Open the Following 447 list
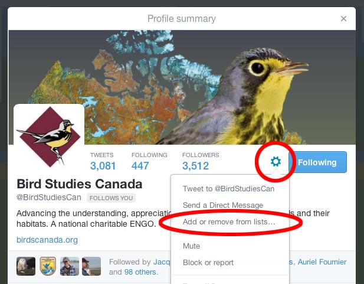364x284 pixels. coord(140,165)
